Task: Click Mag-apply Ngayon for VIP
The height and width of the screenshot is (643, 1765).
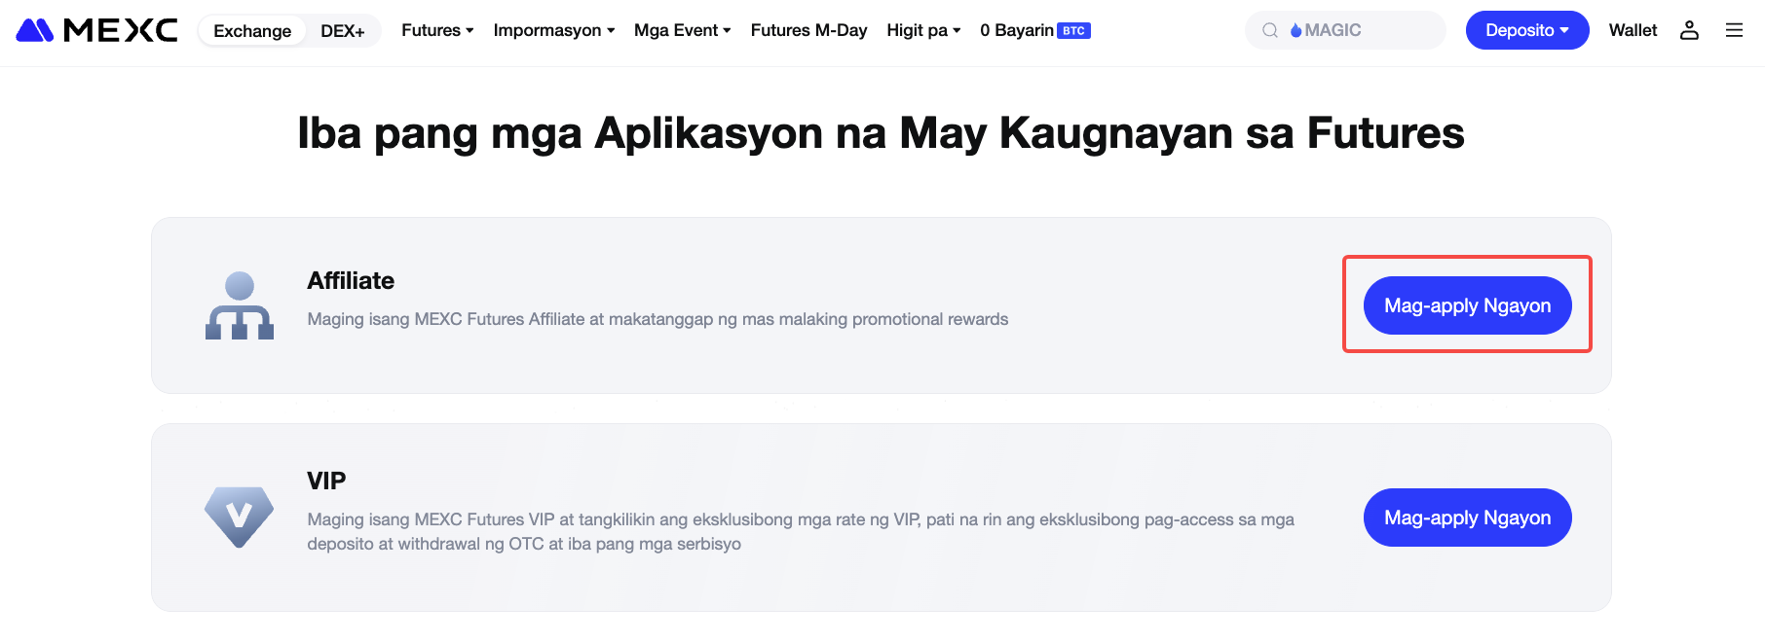Action: pos(1467,518)
